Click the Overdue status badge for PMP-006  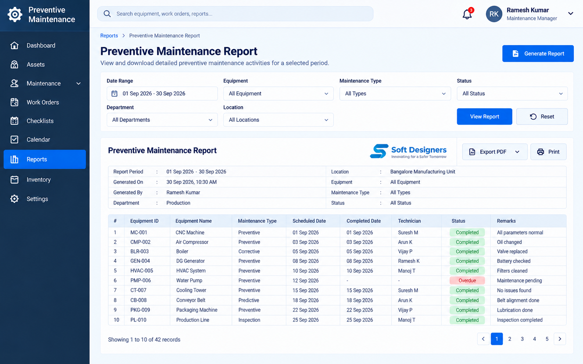click(467, 281)
